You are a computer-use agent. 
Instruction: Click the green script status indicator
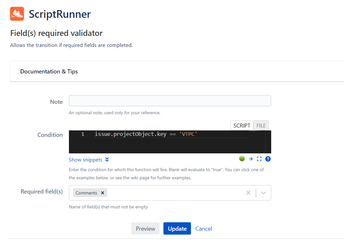(242, 159)
